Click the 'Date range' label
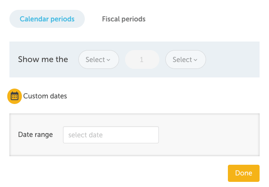The width and height of the screenshot is (269, 187). click(x=36, y=135)
